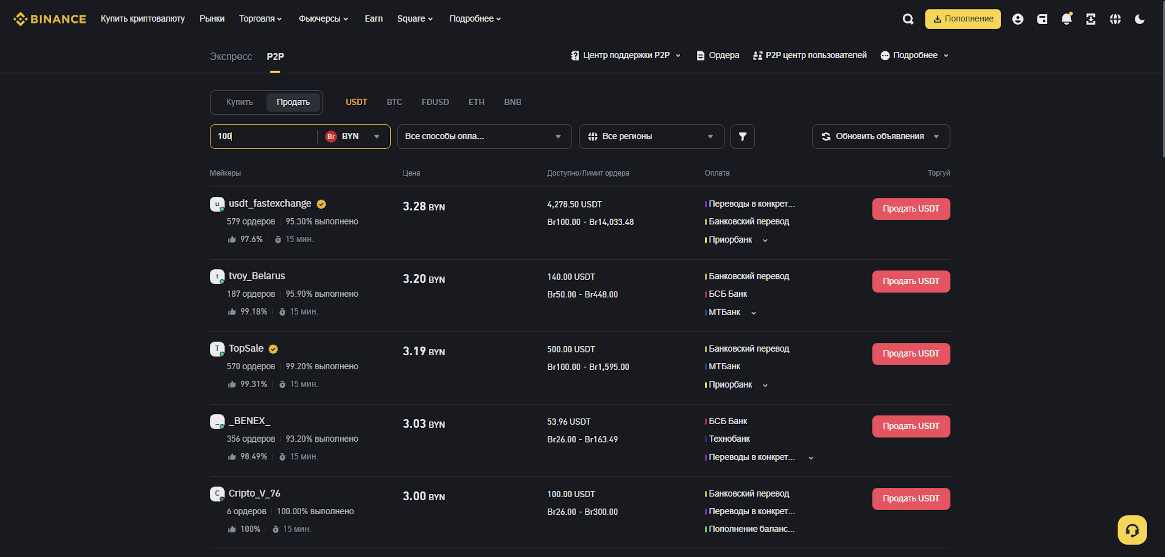Click the thumbs-up icon for usdt_fastexchange

(232, 239)
